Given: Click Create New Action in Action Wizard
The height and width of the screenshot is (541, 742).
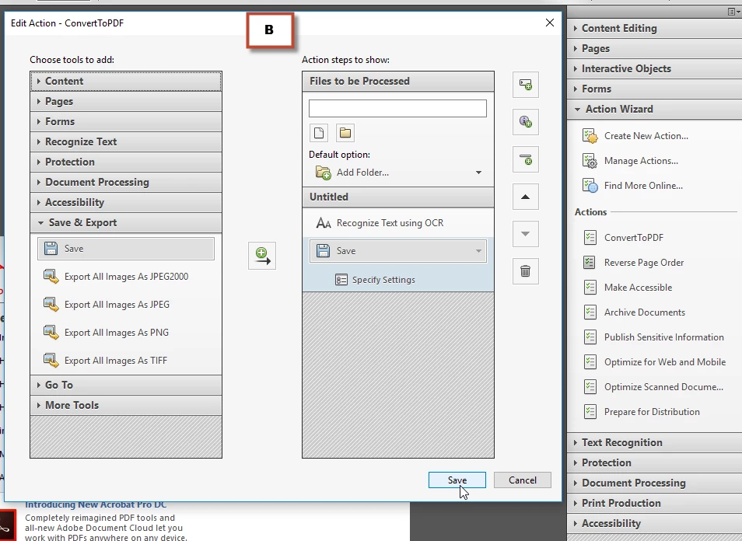Looking at the screenshot, I should pyautogui.click(x=635, y=136).
